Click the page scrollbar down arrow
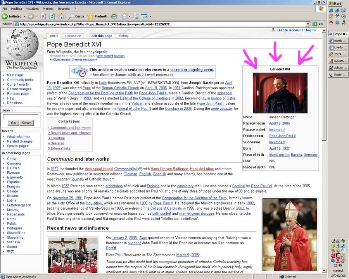 pyautogui.click(x=324, y=271)
